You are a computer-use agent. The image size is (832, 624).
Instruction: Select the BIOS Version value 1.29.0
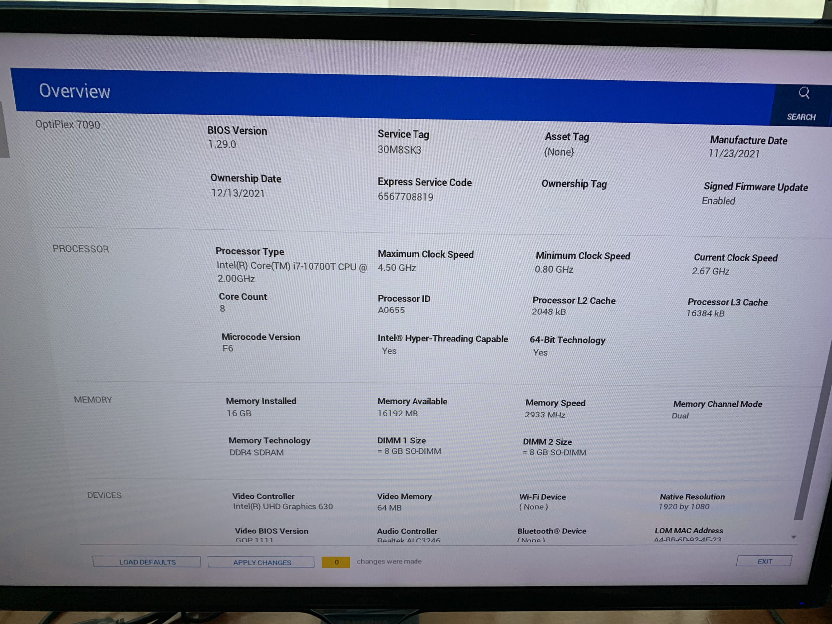click(x=222, y=144)
